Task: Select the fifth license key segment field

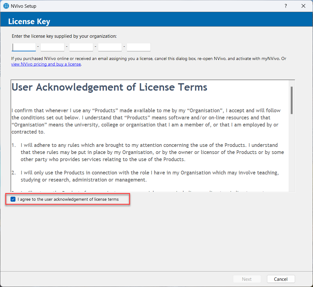Action: pos(139,47)
